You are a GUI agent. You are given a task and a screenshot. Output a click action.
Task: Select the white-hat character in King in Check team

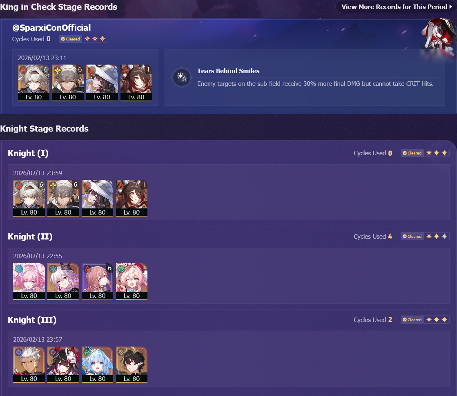(x=102, y=83)
